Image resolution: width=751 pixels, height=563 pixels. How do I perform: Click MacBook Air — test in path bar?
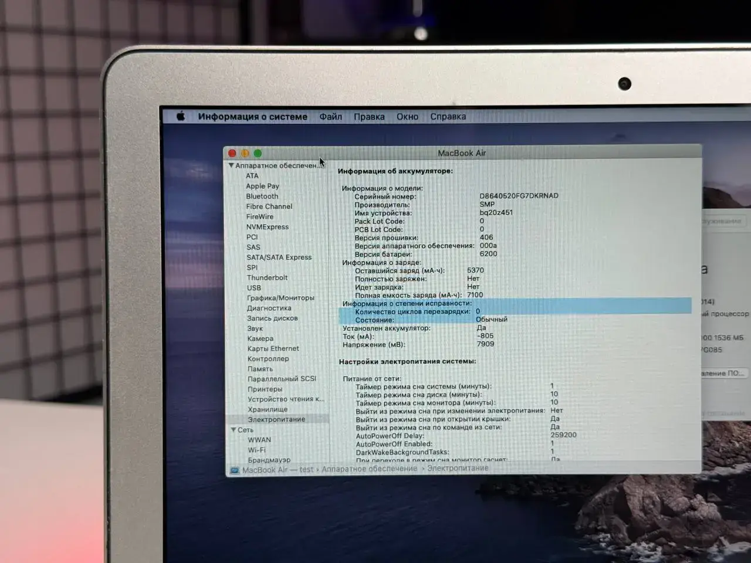[x=278, y=470]
